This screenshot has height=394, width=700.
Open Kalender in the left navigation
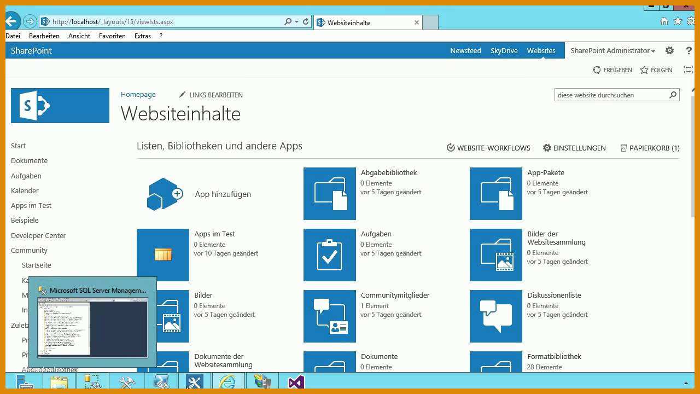(x=25, y=190)
